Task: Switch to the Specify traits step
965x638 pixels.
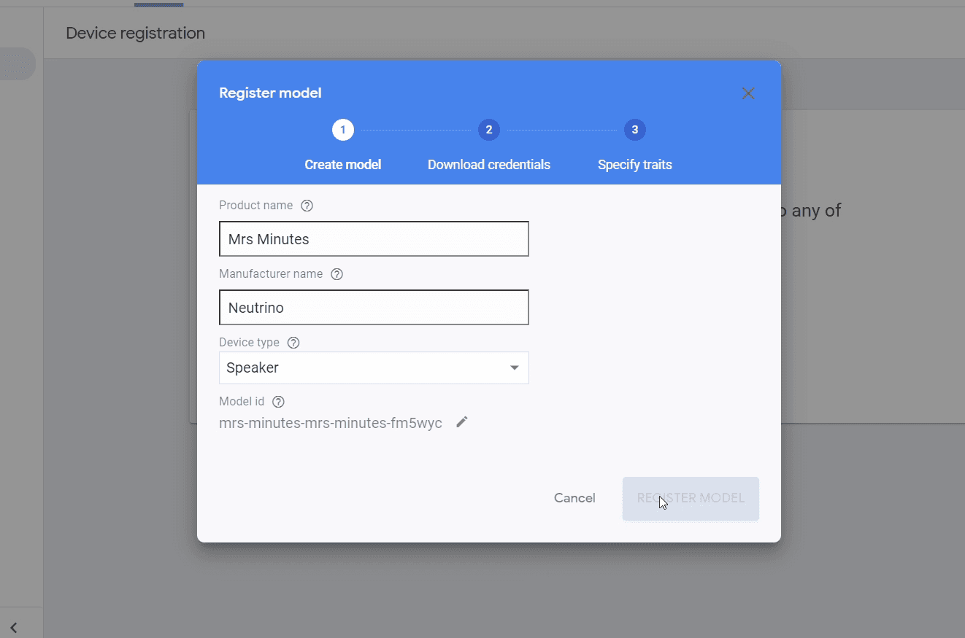Action: [634, 164]
